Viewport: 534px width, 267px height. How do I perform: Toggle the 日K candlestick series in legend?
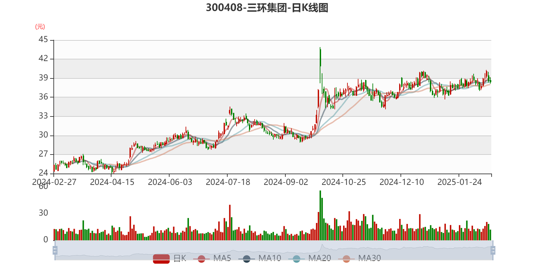point(170,258)
